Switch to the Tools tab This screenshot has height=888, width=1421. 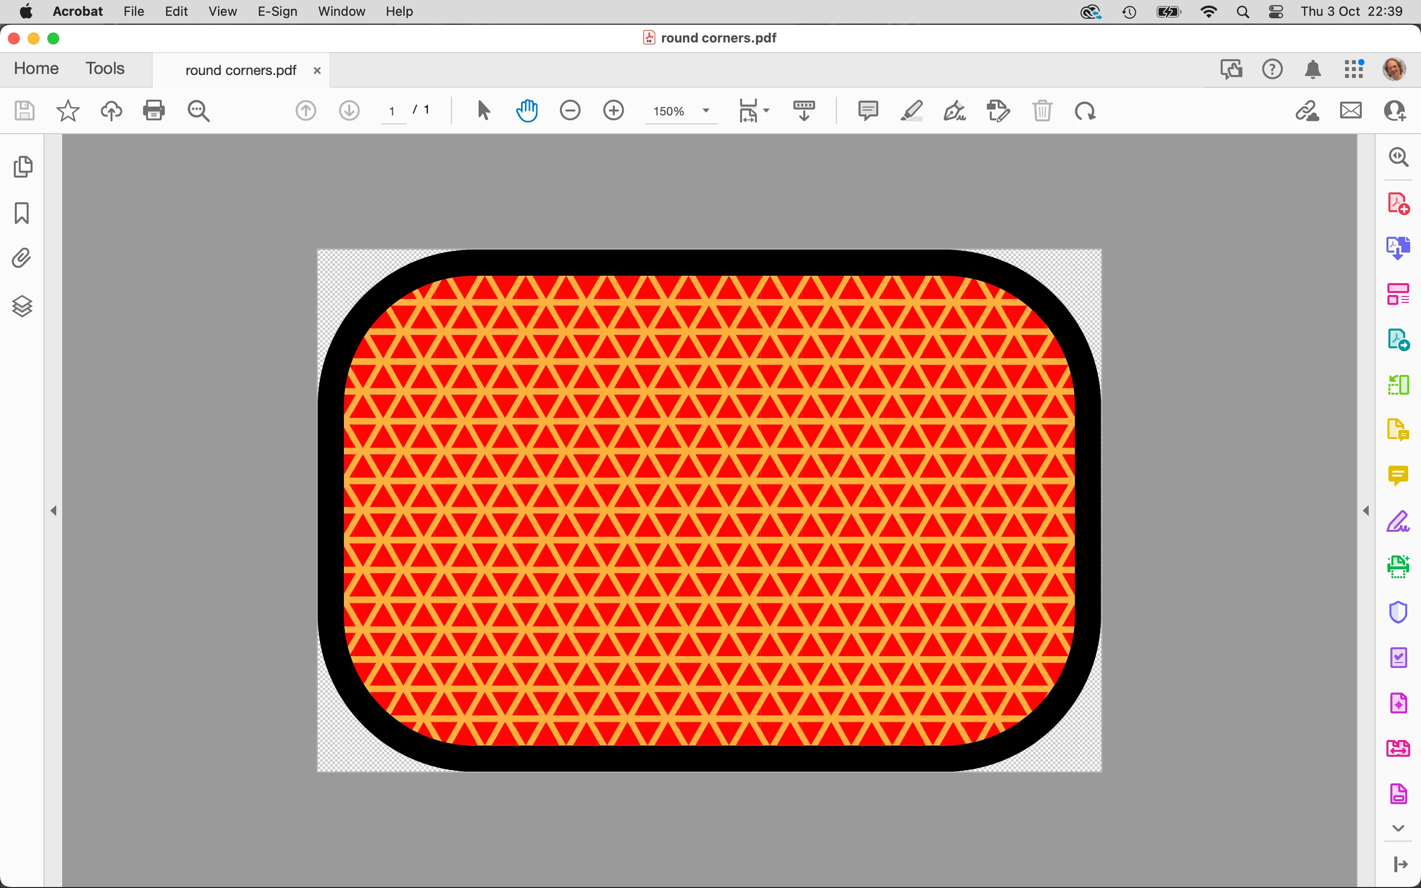tap(105, 69)
